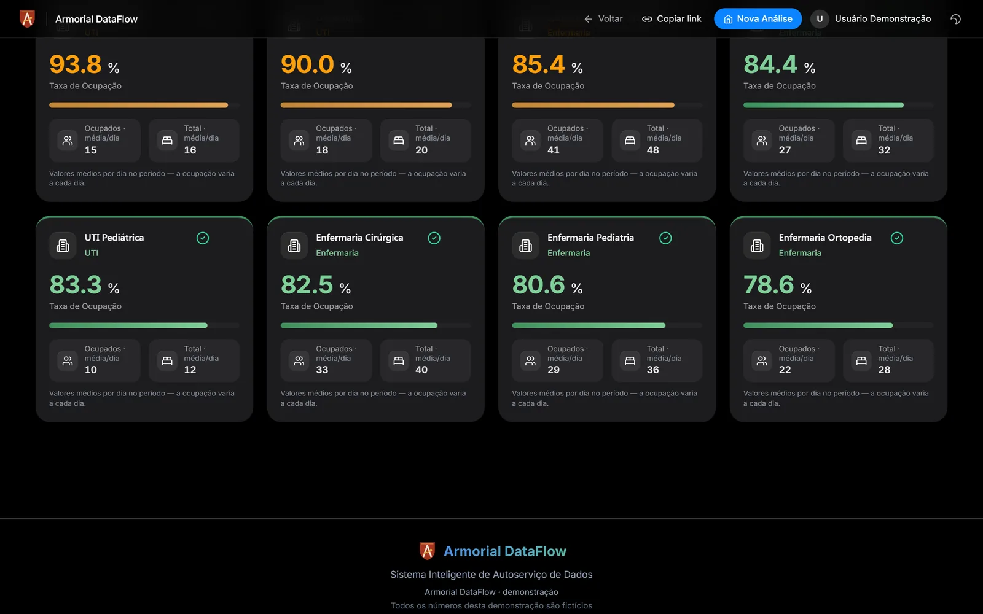Click the people icon in UTI Pediátrica's Ocupados box
Viewport: 983px width, 614px height.
tap(68, 360)
